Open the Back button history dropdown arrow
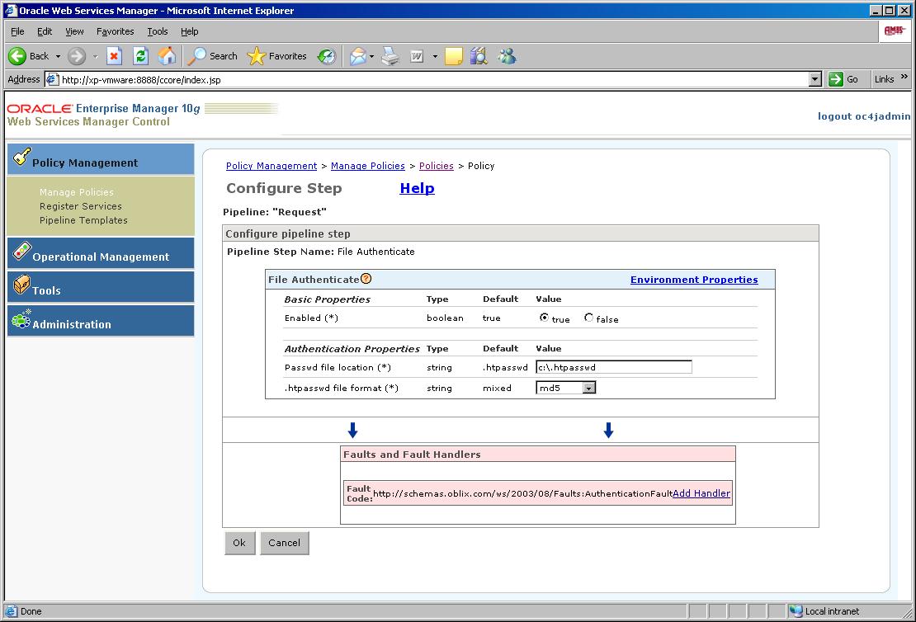The height and width of the screenshot is (622, 916). [x=58, y=56]
